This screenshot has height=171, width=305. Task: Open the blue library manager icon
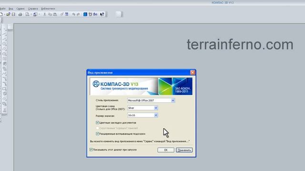point(85,14)
